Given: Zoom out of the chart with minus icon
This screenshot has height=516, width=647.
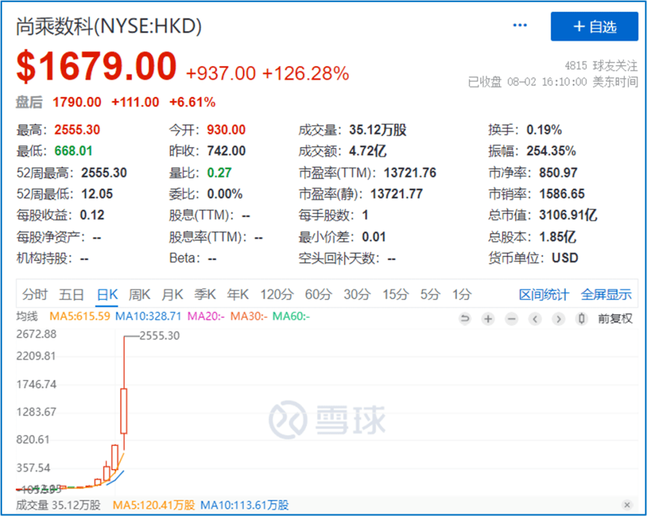Looking at the screenshot, I should click(x=511, y=318).
